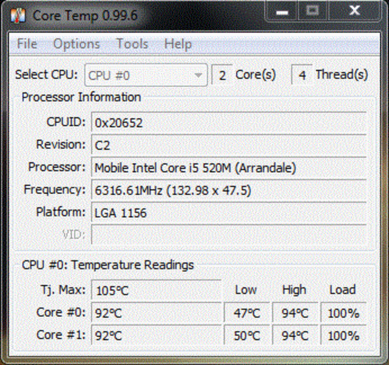
Task: Click the Frequency value 6316.61MHz
Action: (x=229, y=190)
